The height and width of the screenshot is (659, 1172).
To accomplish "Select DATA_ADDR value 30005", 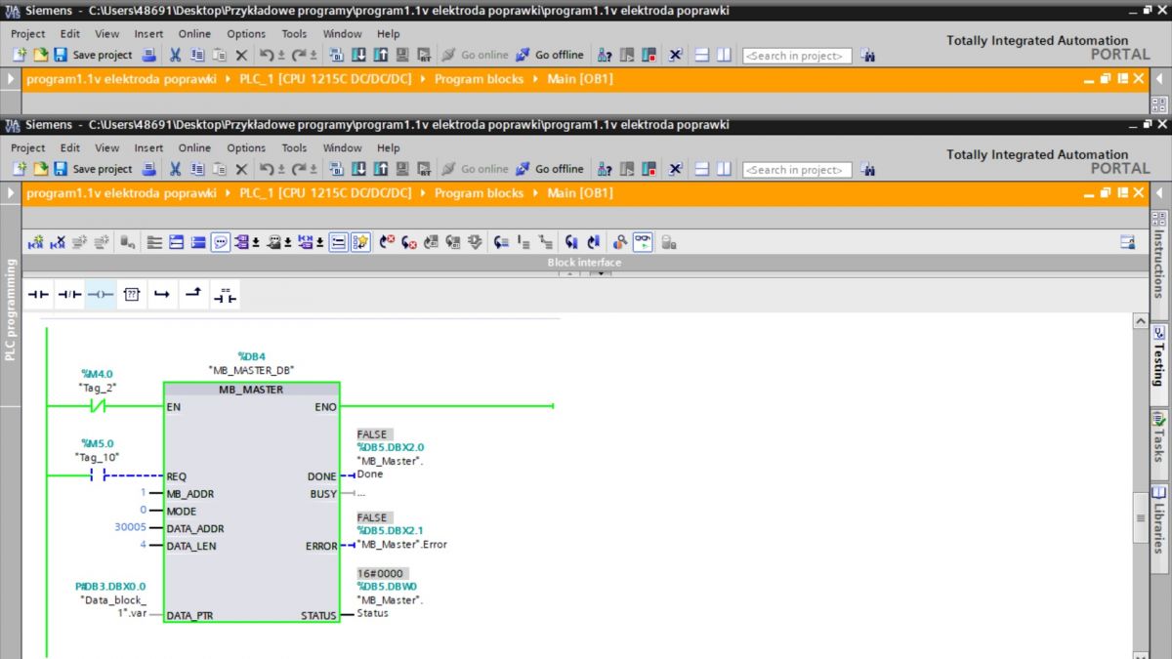I will [130, 528].
